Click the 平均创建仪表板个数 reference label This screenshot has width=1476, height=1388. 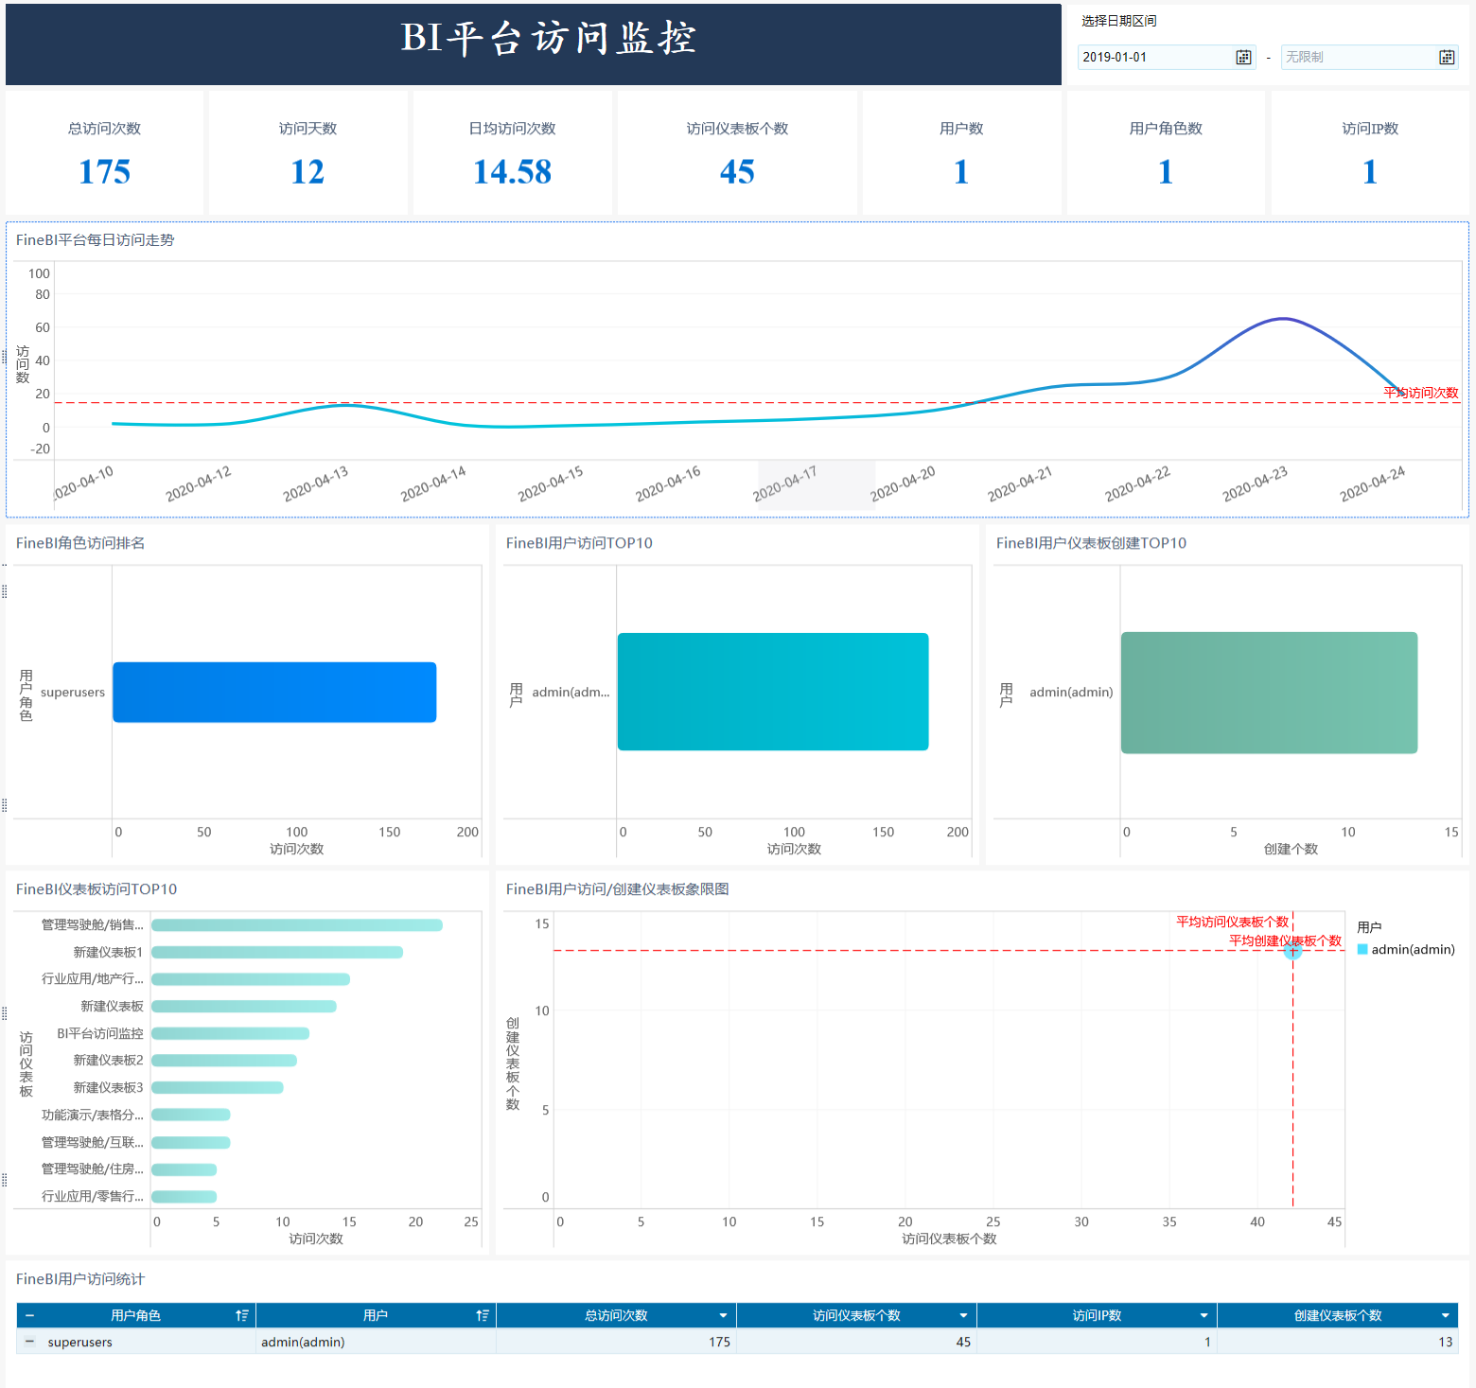click(x=1285, y=940)
